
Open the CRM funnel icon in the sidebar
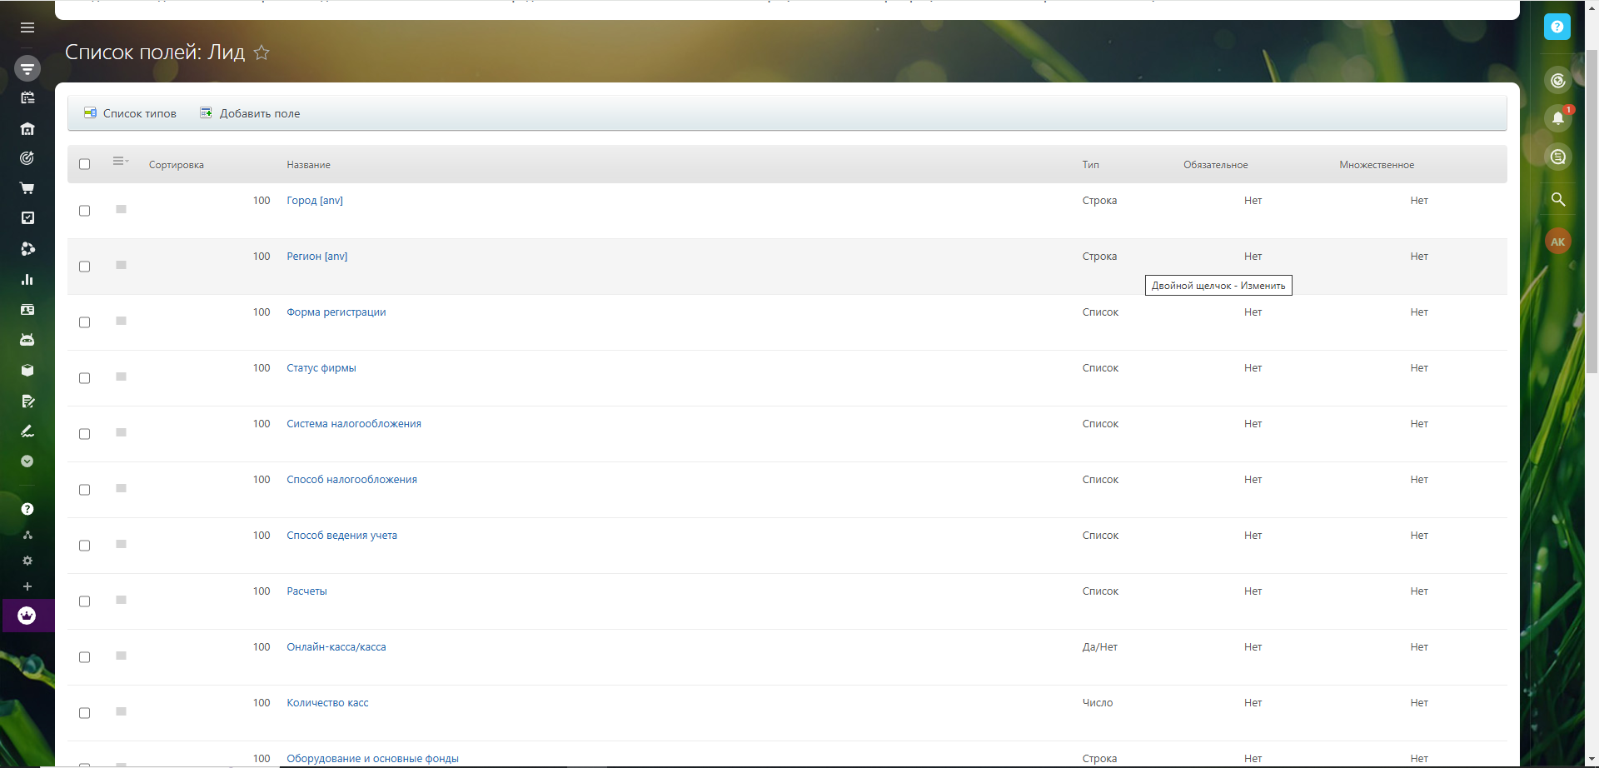[x=27, y=68]
